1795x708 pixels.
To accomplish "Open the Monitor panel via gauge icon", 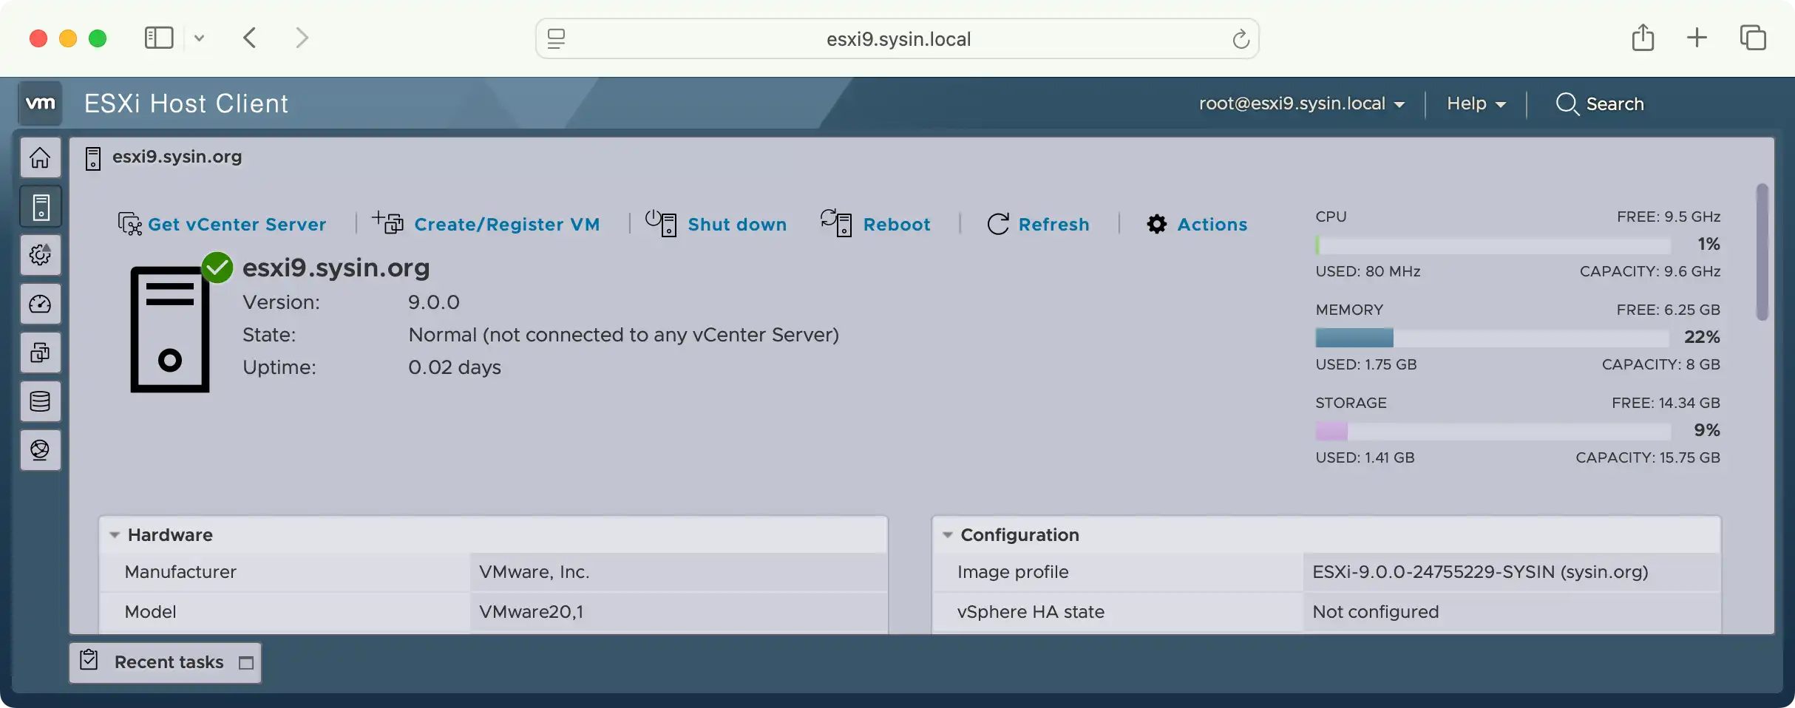I will pyautogui.click(x=40, y=304).
